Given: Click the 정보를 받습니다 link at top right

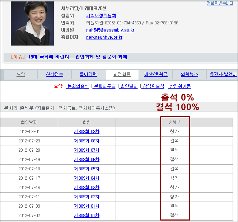Looking at the screenshot, I should [x=222, y=3].
